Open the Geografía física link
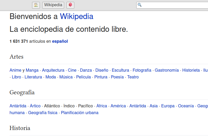 point(43,113)
